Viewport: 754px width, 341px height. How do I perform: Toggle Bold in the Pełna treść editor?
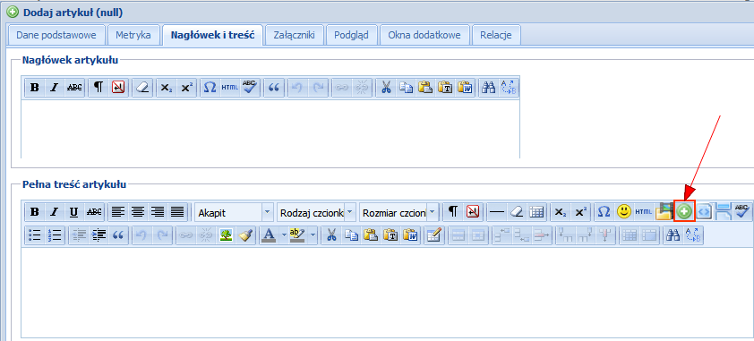34,212
